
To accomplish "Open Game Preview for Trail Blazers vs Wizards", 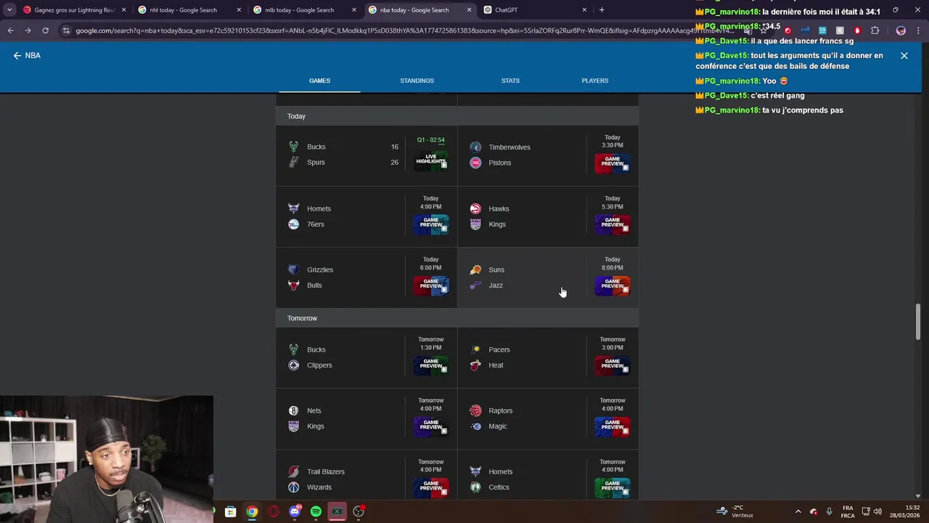I will pos(431,487).
